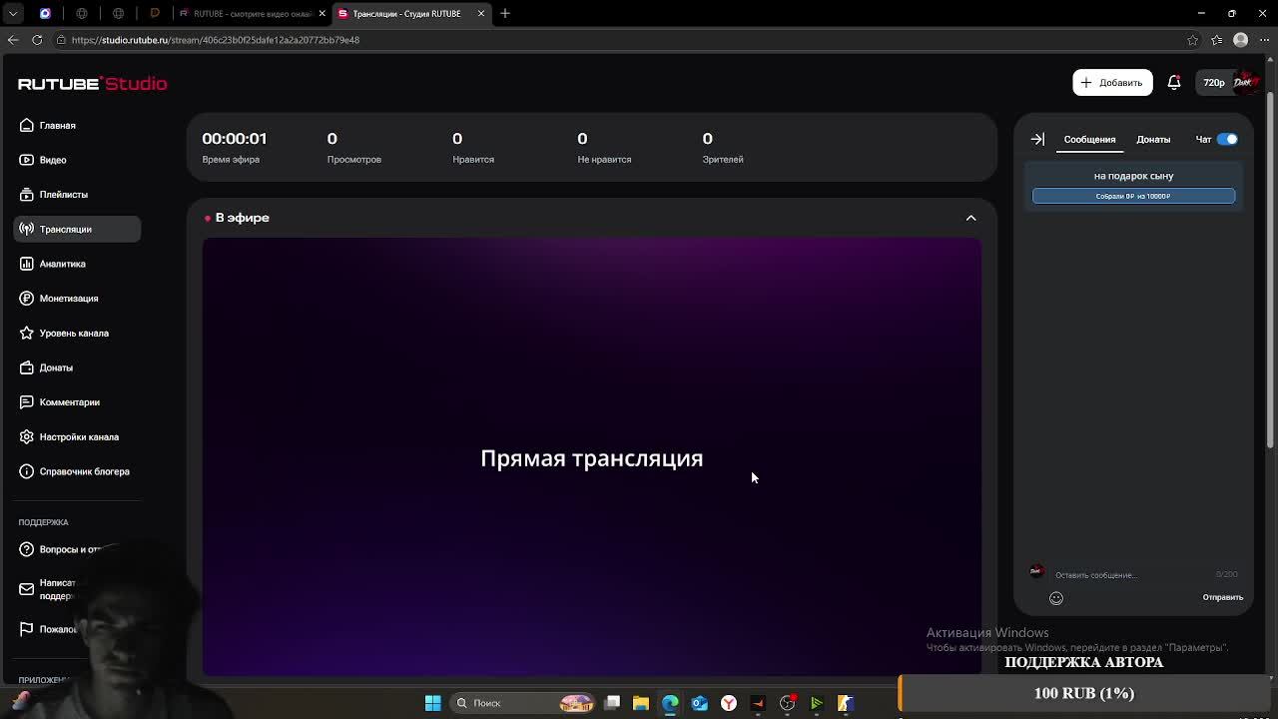Open the channel avatar menu
Screen dimensions: 1278x719
pos(1244,83)
